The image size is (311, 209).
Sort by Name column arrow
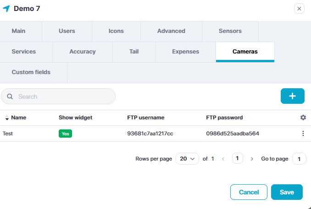pyautogui.click(x=7, y=118)
